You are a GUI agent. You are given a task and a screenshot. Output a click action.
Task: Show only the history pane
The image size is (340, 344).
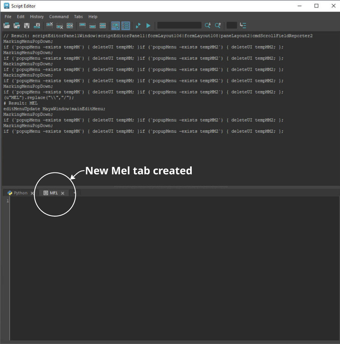coord(82,26)
